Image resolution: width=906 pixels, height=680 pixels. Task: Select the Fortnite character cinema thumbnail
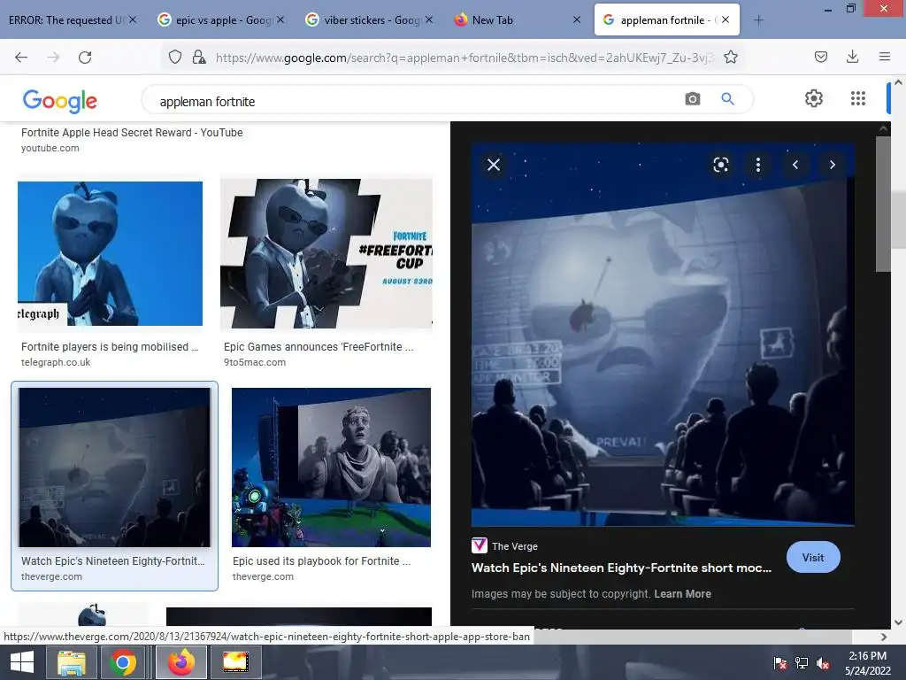pos(331,467)
